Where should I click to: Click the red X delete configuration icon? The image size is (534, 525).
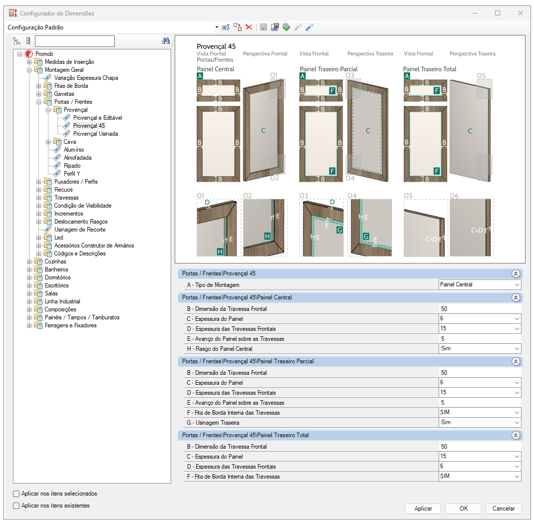(x=249, y=27)
